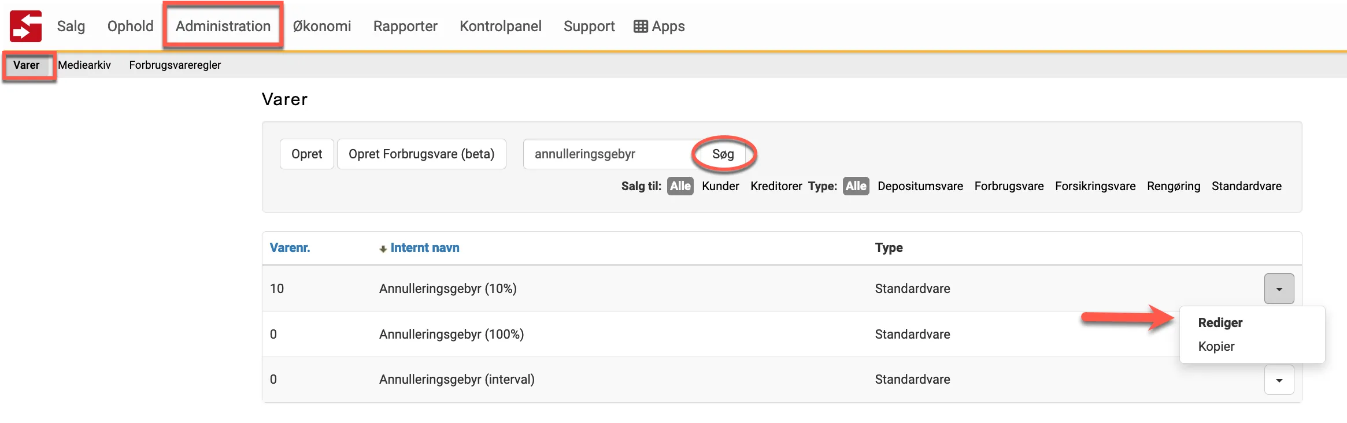
Task: Choose Rediger from the dropdown menu
Action: (1220, 323)
